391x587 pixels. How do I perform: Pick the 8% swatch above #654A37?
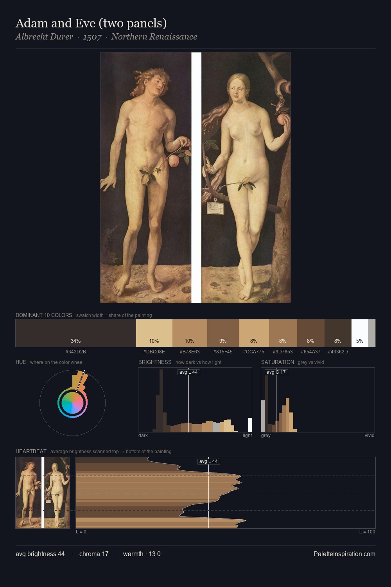pos(311,333)
